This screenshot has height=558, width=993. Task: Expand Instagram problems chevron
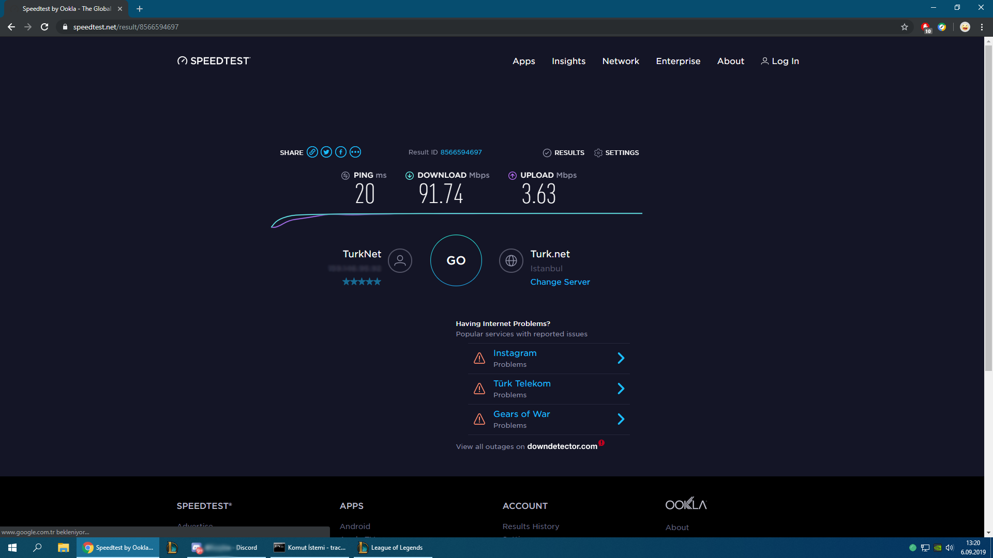[621, 358]
